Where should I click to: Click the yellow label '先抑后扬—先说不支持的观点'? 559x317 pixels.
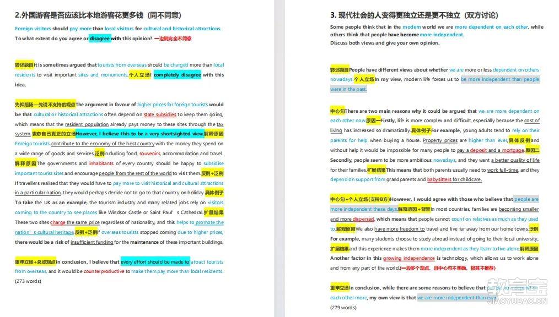[45, 105]
